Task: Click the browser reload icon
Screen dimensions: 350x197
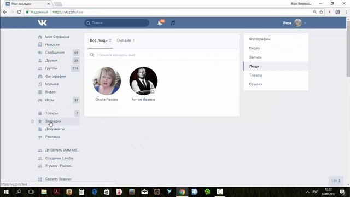Action: 19,12
